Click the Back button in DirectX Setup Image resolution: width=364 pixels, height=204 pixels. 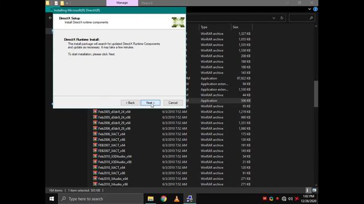point(130,103)
